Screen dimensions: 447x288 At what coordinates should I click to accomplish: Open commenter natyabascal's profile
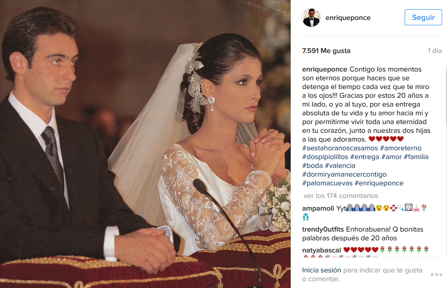pos(321,250)
